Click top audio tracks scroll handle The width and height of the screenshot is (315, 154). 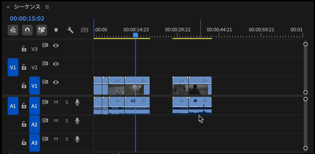(305, 99)
